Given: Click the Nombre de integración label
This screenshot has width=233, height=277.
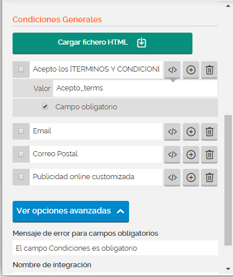Looking at the screenshot, I should click(x=52, y=265).
